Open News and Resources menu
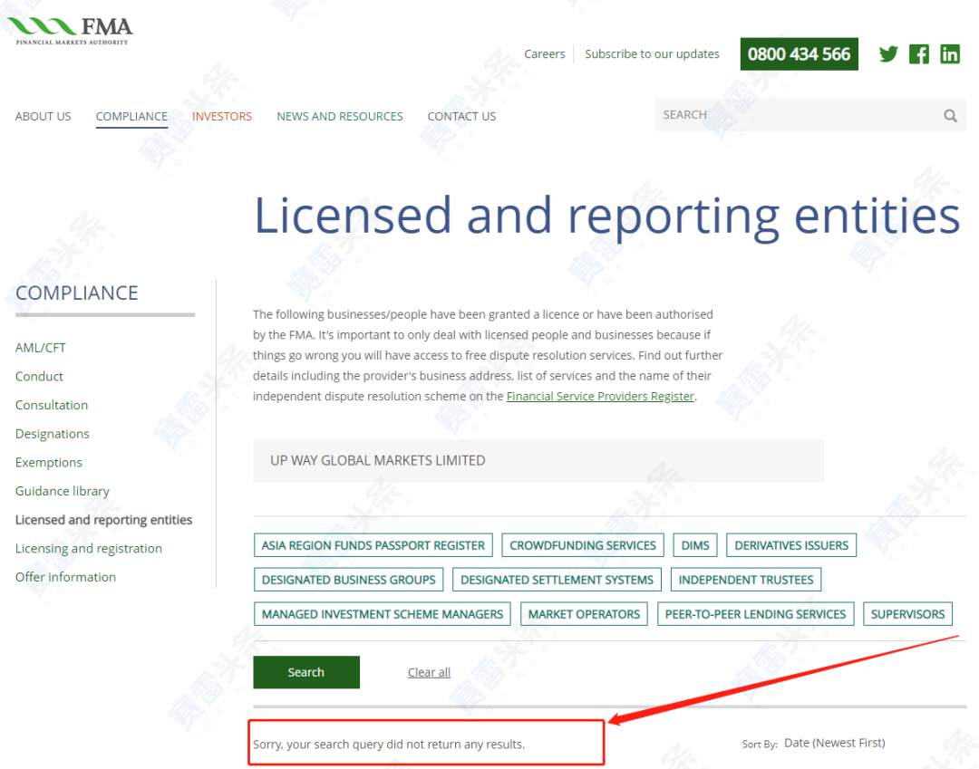Screen dimensions: 979x769 pos(340,117)
